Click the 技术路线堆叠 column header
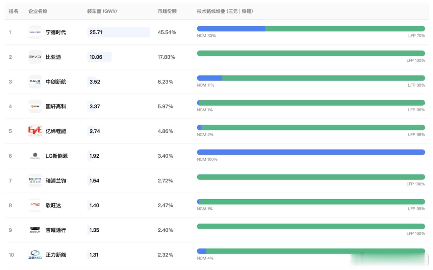Viewport: 433px width, 270px height. (225, 11)
